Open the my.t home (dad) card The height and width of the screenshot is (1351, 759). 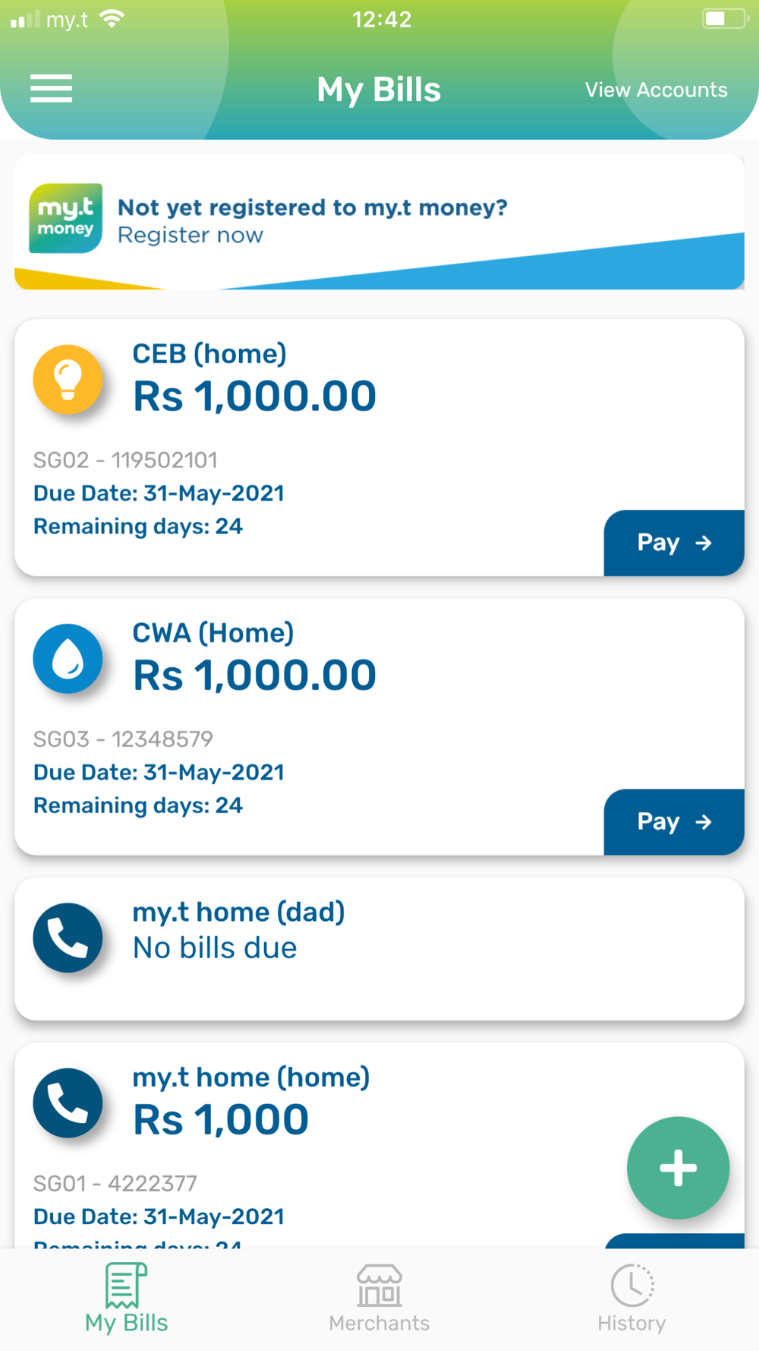tap(379, 948)
